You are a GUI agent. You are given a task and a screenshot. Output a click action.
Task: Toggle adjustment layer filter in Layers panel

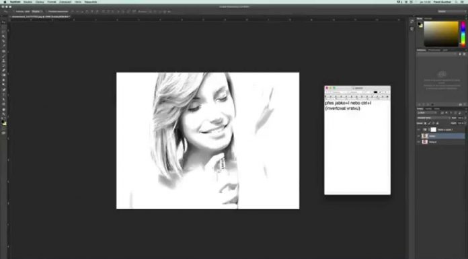[446, 113]
